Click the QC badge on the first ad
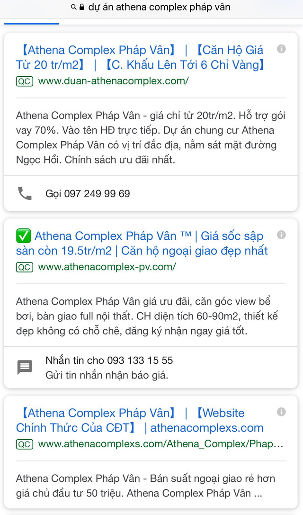The width and height of the screenshot is (303, 515). pyautogui.click(x=25, y=81)
